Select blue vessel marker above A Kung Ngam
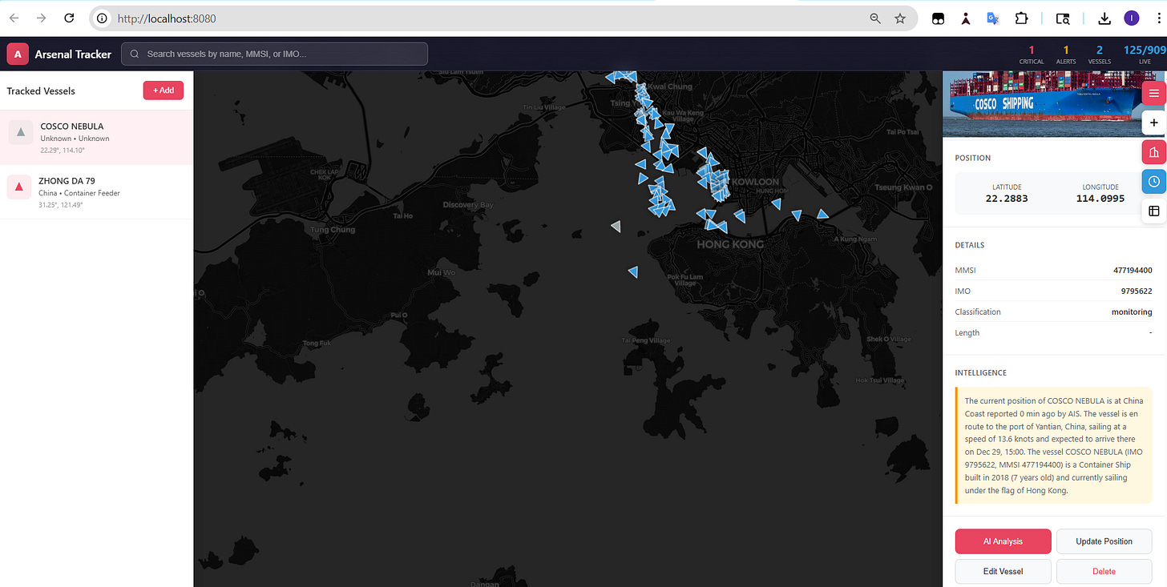1167x587 pixels. (822, 214)
